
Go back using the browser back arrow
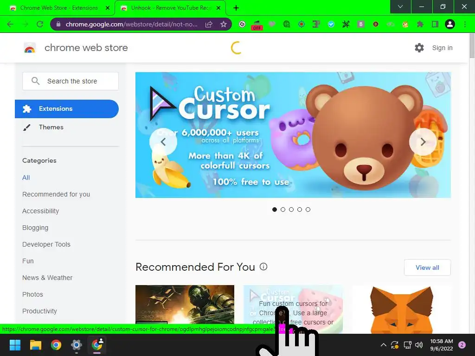[10, 24]
